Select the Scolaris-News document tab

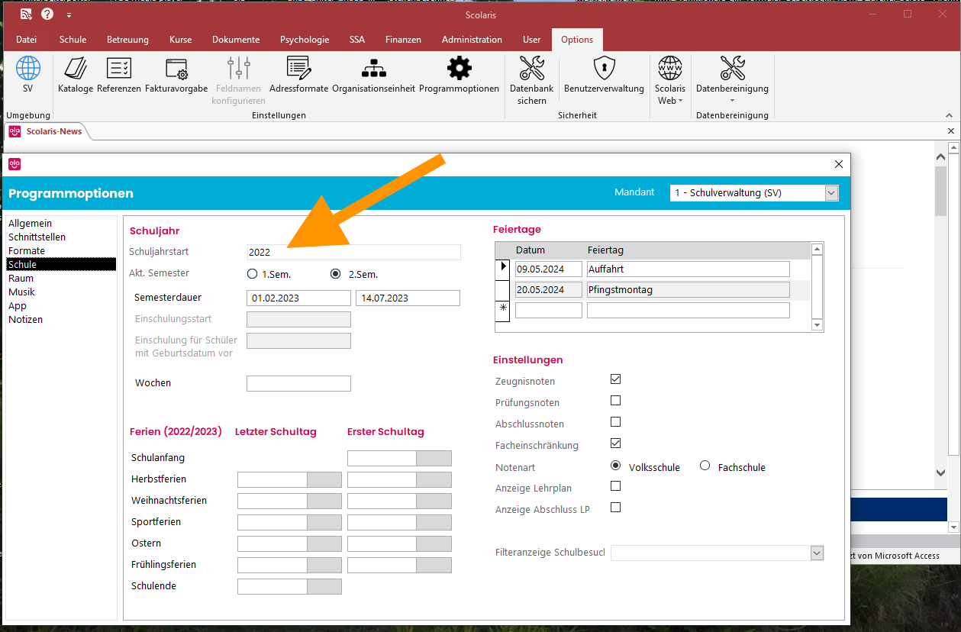[x=47, y=131]
